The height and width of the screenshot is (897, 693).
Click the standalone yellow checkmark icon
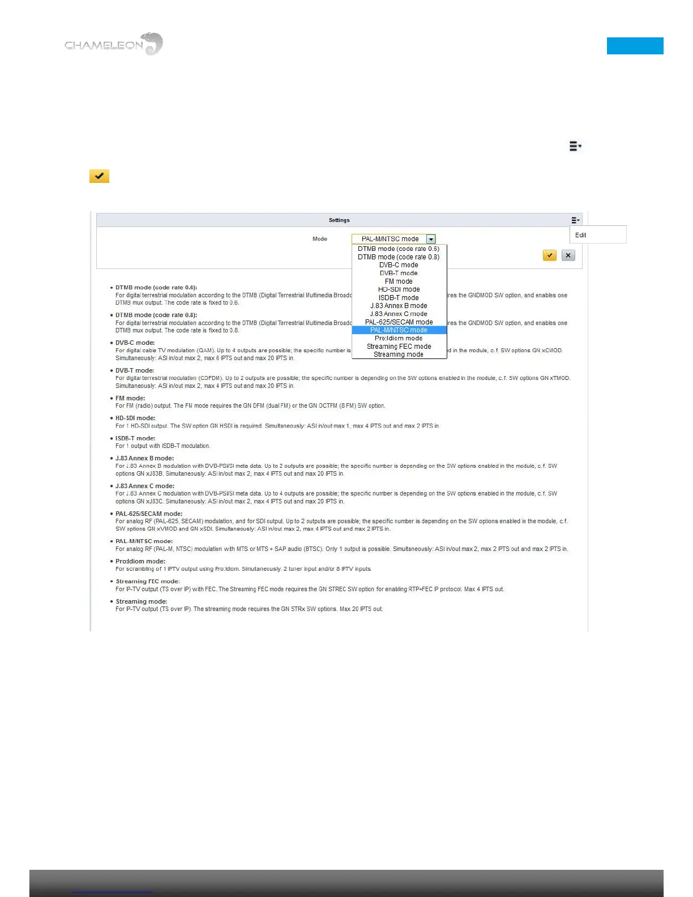coord(99,176)
